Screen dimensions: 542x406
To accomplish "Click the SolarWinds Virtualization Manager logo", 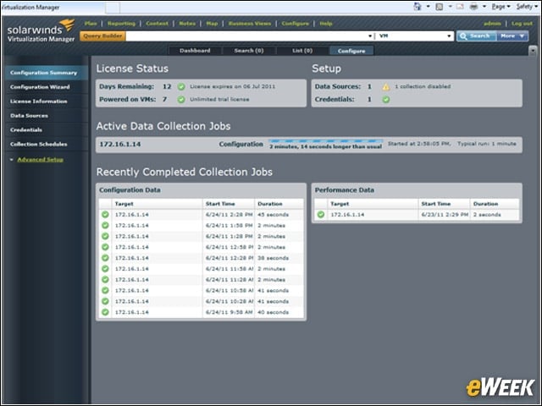I will [x=41, y=31].
